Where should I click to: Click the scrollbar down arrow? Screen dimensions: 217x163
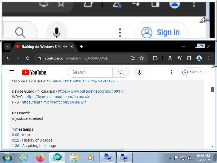pos(212,146)
